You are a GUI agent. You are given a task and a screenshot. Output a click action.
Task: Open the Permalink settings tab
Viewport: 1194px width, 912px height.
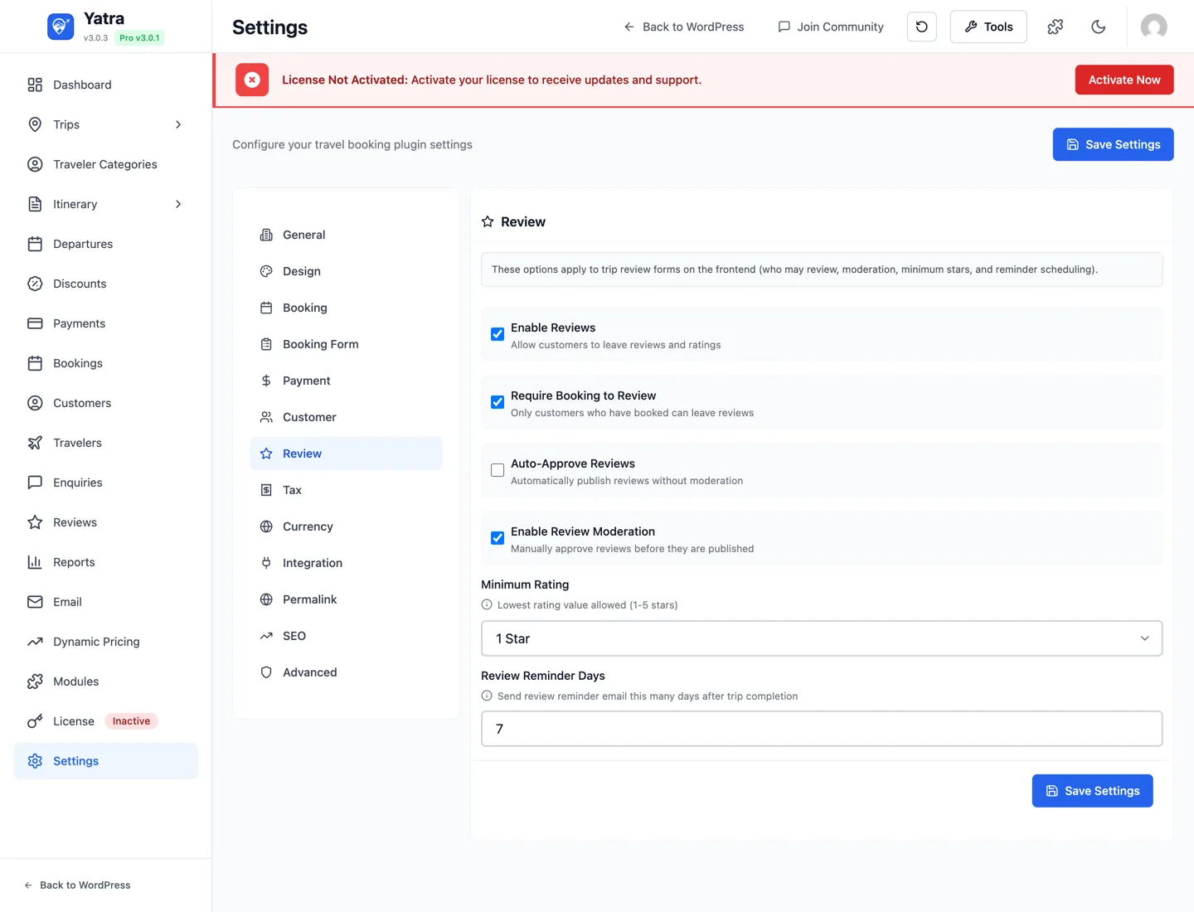coord(346,599)
